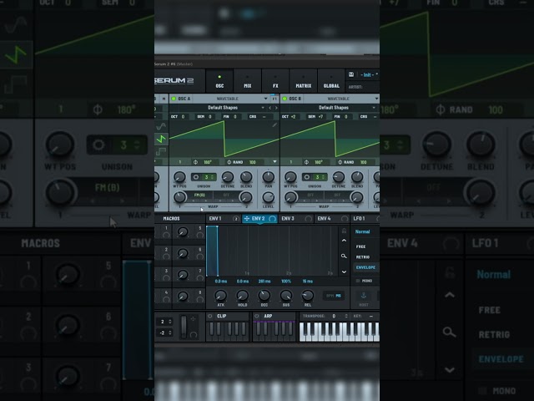Select the ENV 1 tab

click(x=223, y=219)
